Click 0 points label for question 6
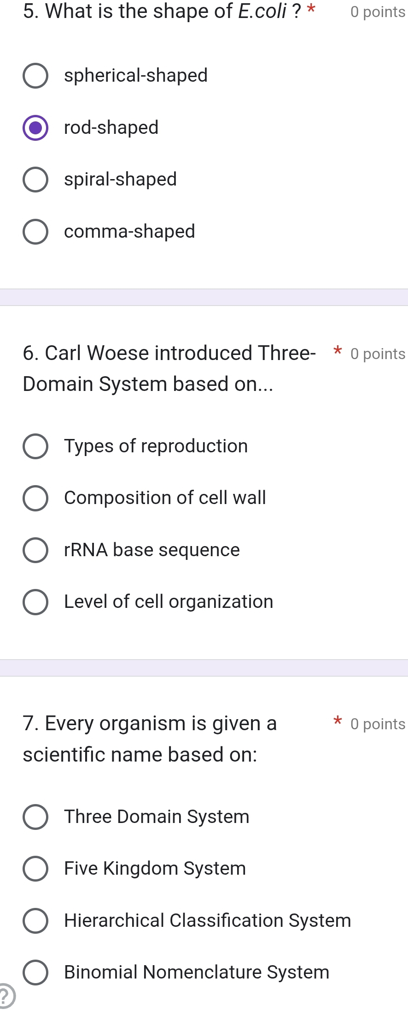The height and width of the screenshot is (1015, 408). (378, 354)
